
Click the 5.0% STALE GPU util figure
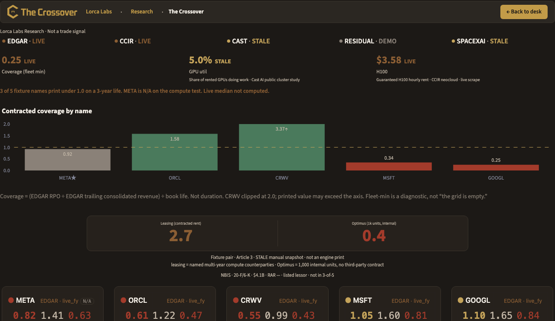pos(210,60)
